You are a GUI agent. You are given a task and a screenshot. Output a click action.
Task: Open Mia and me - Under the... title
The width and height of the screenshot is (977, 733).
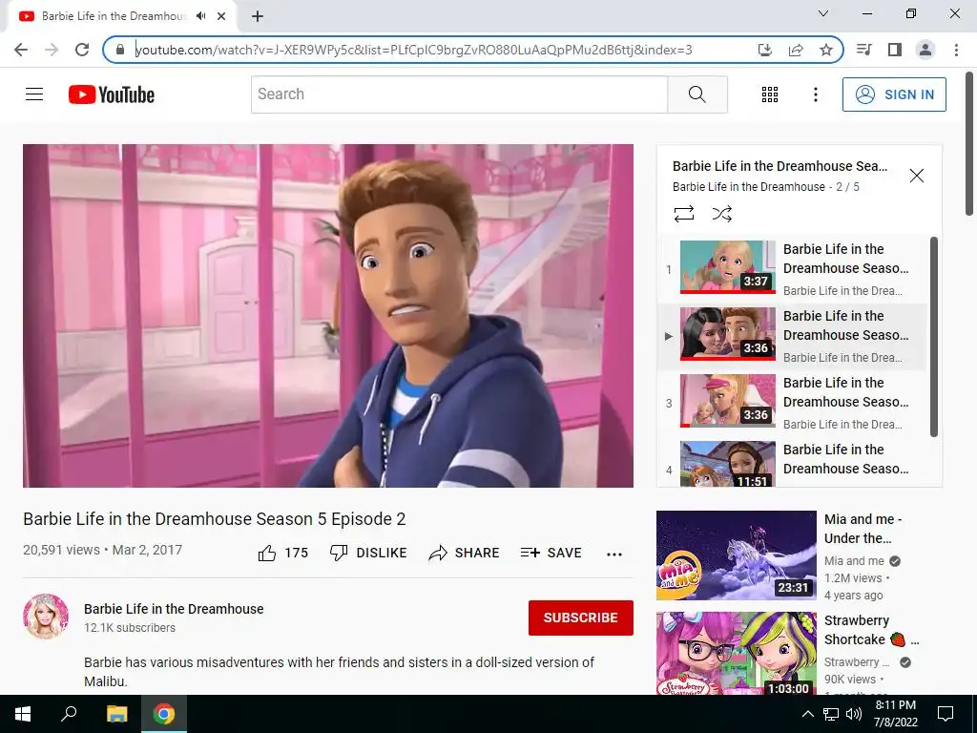tap(863, 529)
